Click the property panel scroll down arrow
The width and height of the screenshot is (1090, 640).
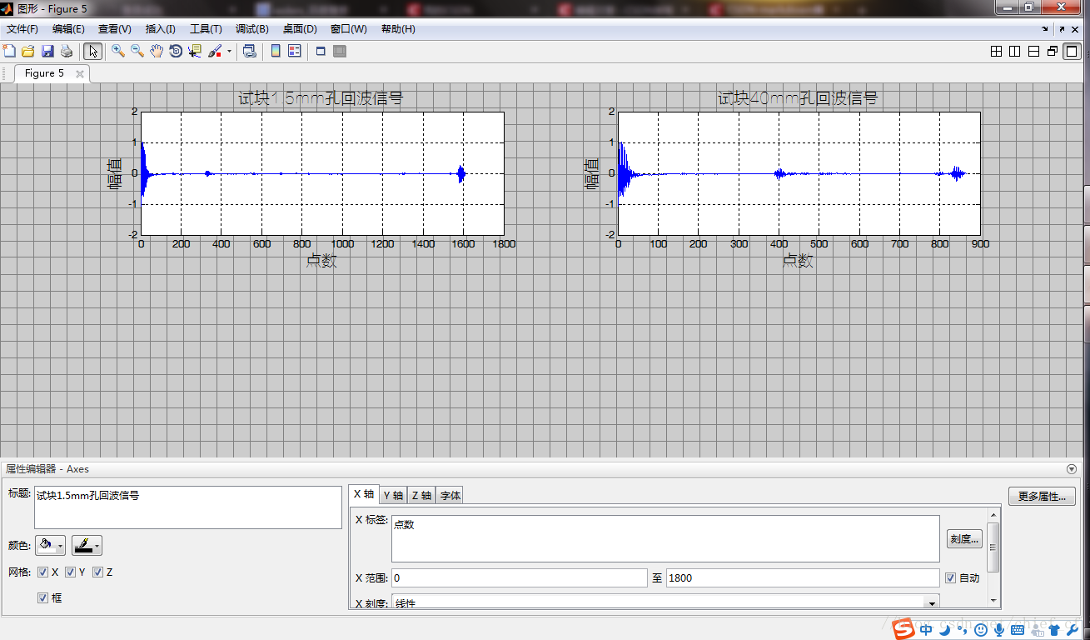pos(993,600)
